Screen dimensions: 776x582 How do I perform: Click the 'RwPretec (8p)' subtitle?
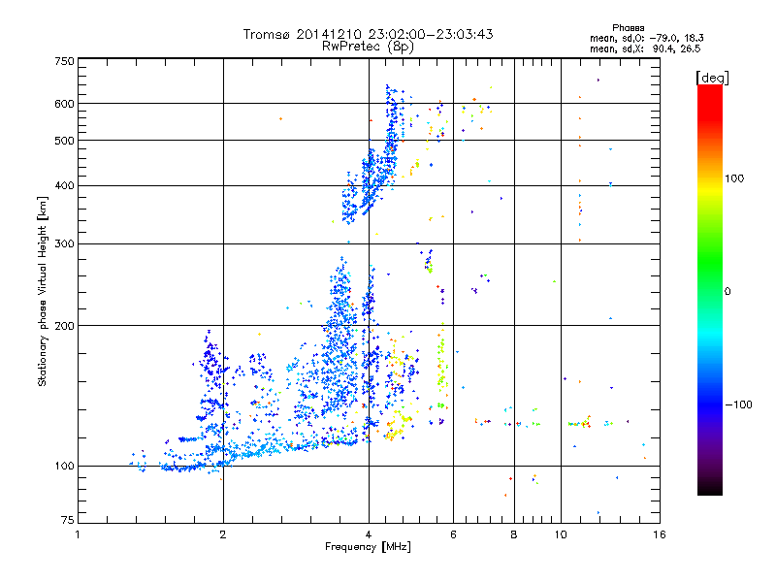pos(368,47)
